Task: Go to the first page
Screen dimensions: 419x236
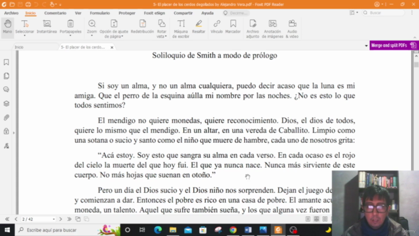Action: pyautogui.click(x=7, y=219)
